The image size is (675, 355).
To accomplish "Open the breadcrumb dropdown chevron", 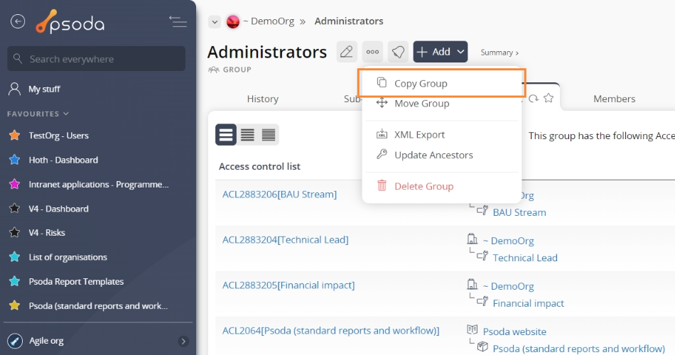I will 215,21.
